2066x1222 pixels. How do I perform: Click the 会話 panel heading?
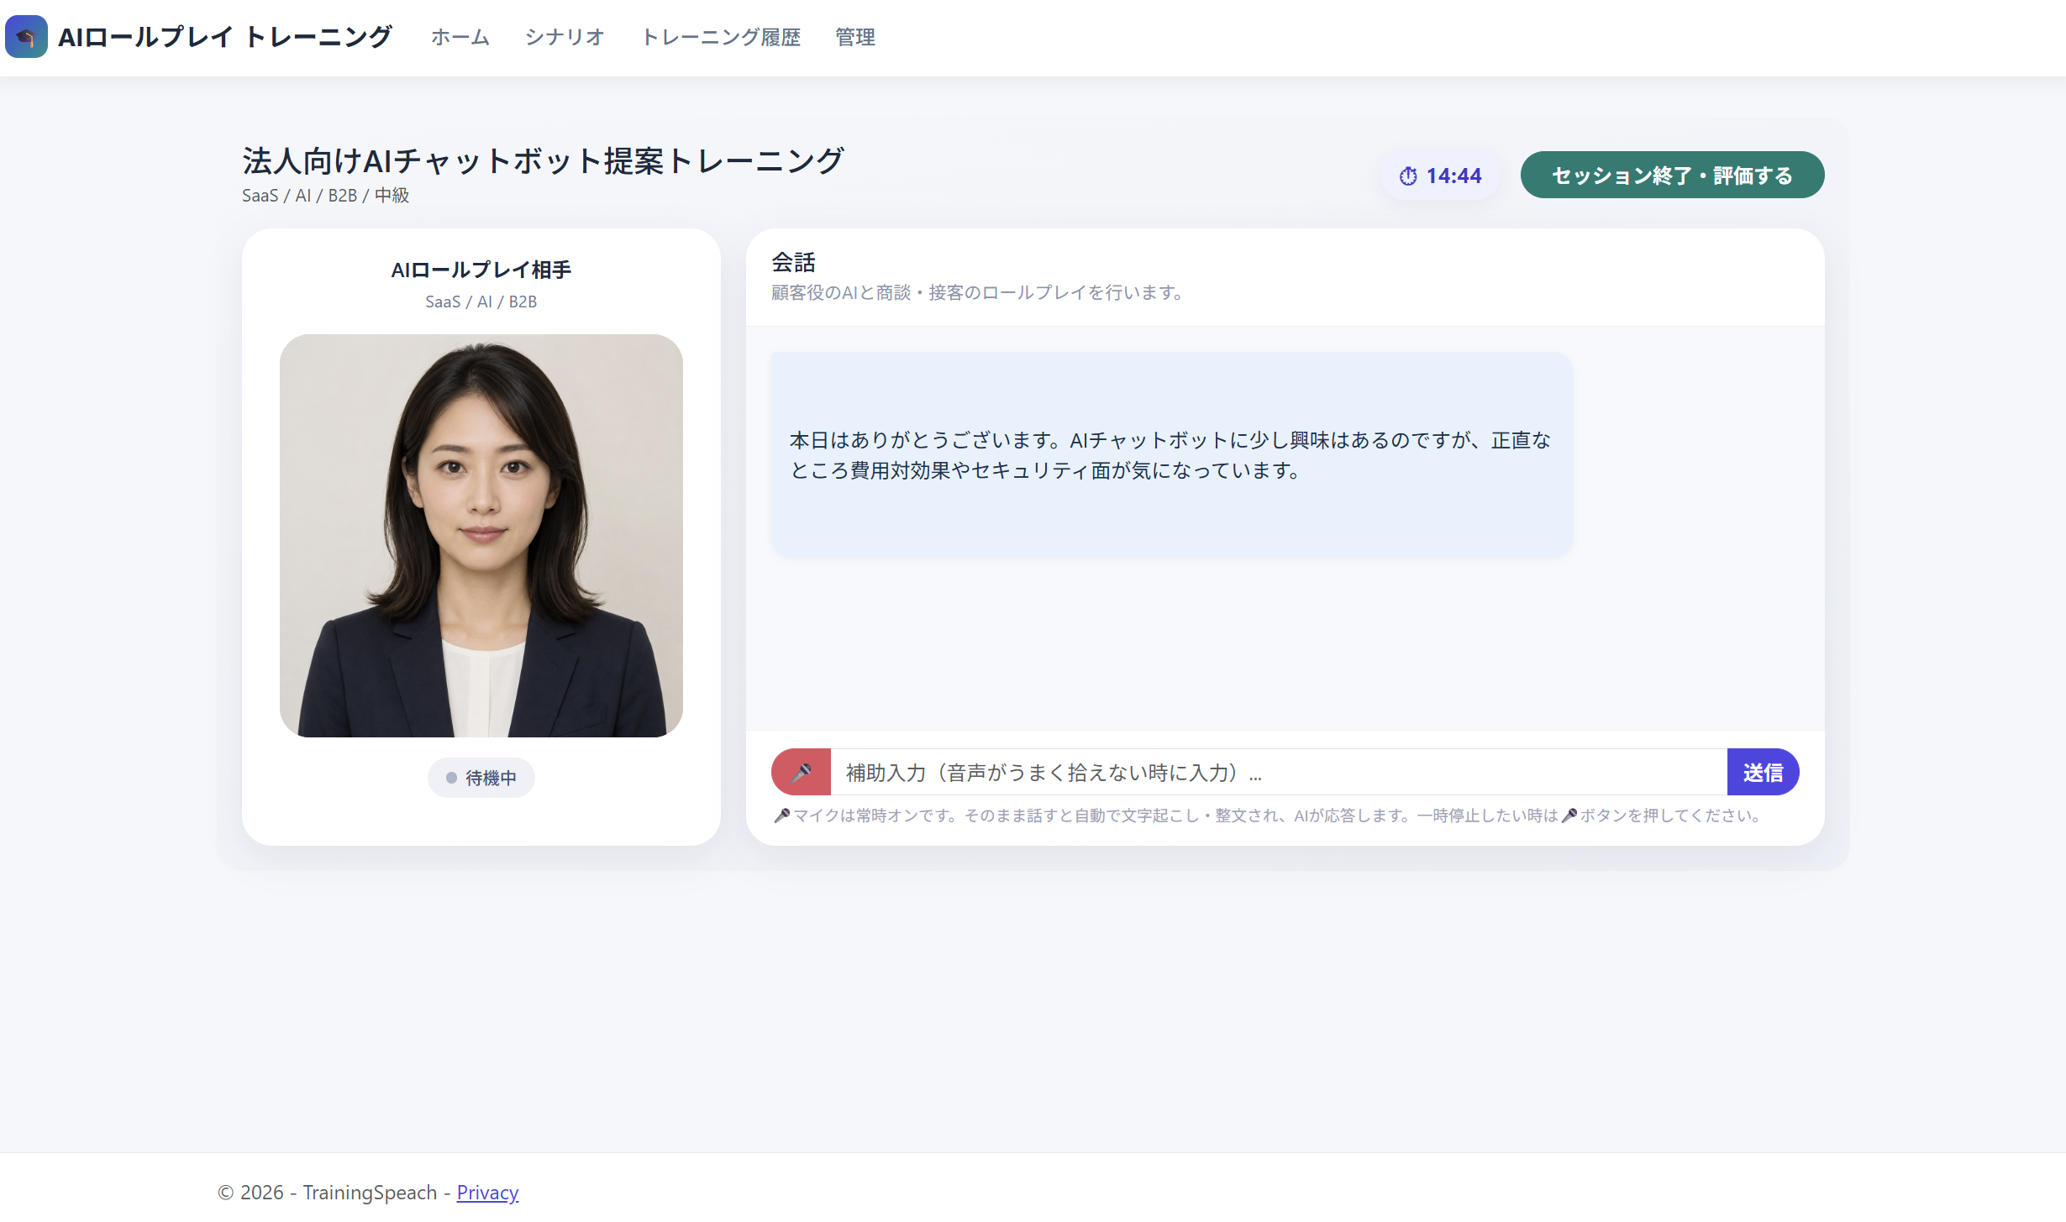(x=794, y=262)
